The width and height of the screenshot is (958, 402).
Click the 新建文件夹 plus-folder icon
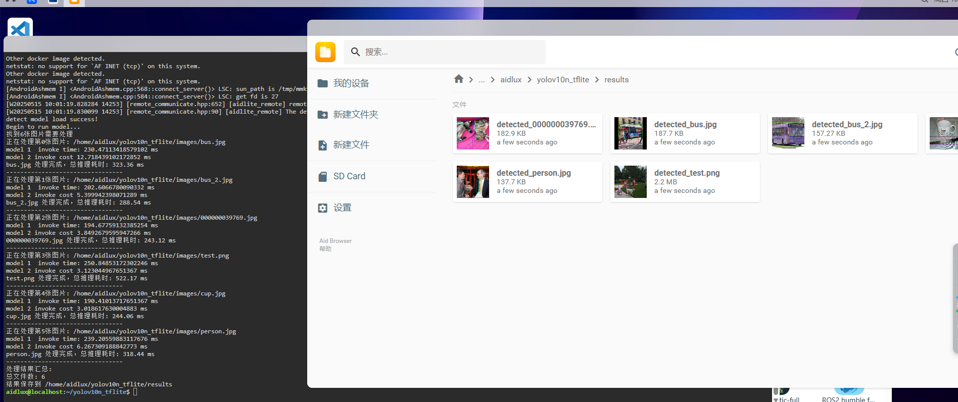coord(322,115)
